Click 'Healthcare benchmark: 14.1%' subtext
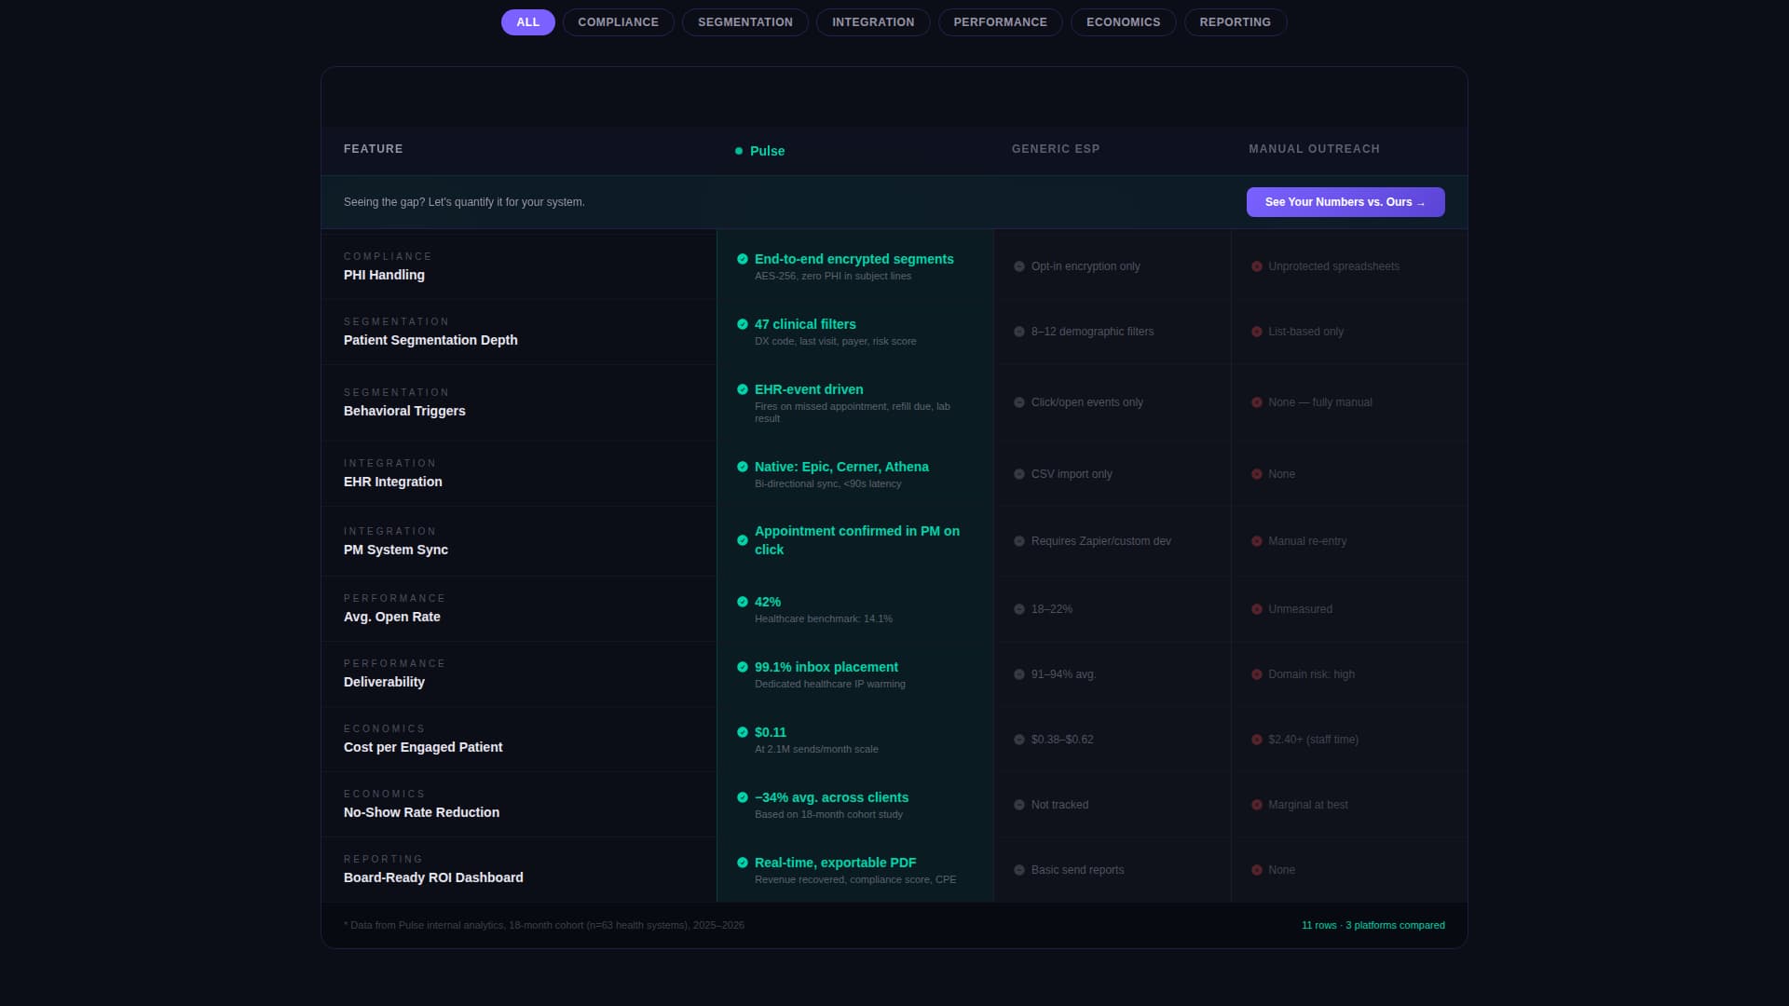 coord(824,619)
